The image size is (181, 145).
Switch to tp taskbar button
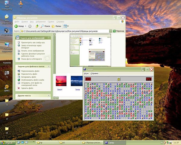point(47,143)
